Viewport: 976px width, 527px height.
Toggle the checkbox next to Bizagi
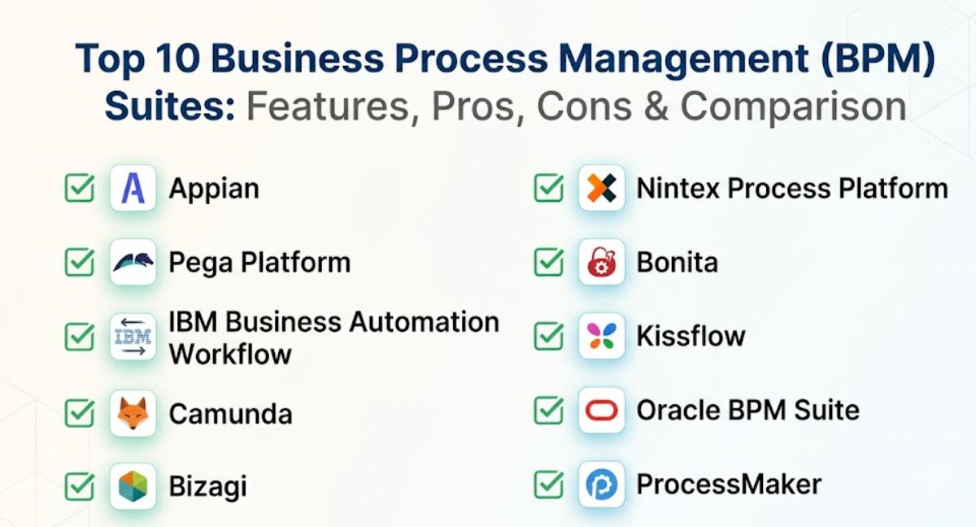pyautogui.click(x=79, y=486)
